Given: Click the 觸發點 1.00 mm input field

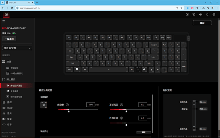Looking at the screenshot, I should (91, 105).
